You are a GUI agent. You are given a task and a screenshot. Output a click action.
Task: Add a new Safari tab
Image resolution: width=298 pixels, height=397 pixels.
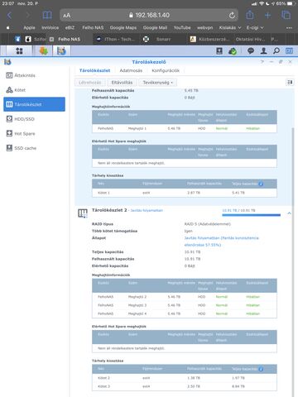point(267,15)
